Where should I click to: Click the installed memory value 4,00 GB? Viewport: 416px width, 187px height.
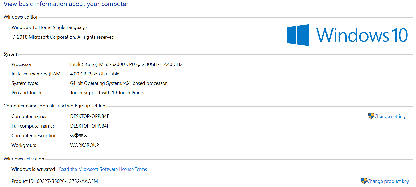coord(95,74)
